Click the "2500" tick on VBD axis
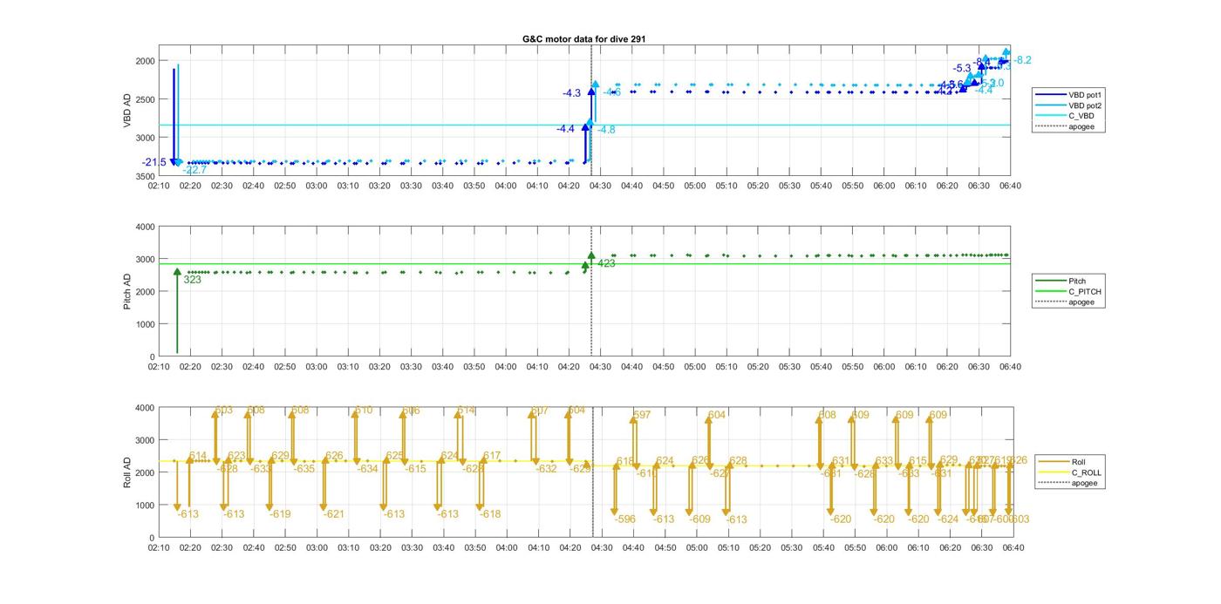Image resolution: width=1221 pixels, height=604 pixels. [145, 99]
